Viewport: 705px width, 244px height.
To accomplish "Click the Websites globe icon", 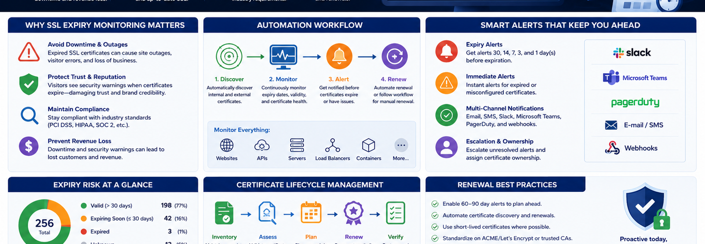I will tap(227, 145).
